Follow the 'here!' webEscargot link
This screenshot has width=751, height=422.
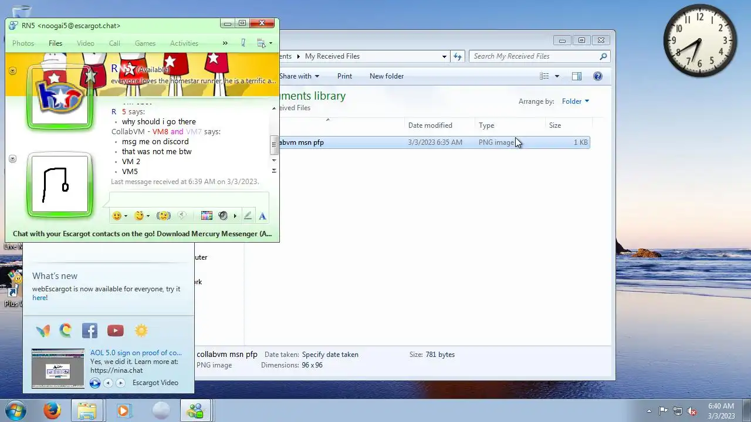coord(40,298)
